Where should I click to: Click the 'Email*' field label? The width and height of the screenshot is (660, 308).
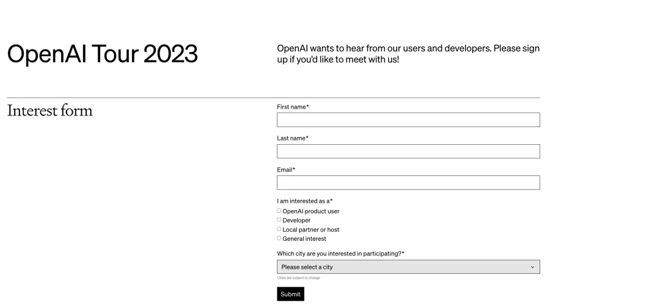click(286, 169)
